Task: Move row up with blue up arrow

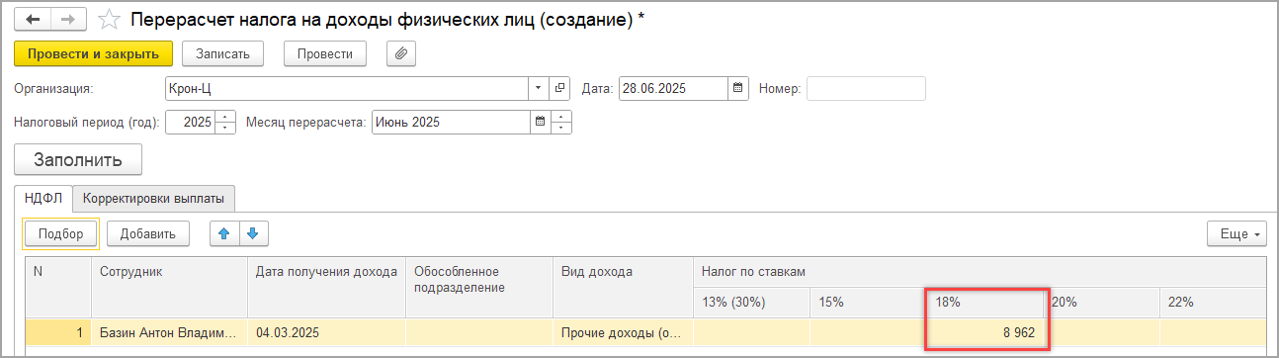Action: (x=224, y=233)
